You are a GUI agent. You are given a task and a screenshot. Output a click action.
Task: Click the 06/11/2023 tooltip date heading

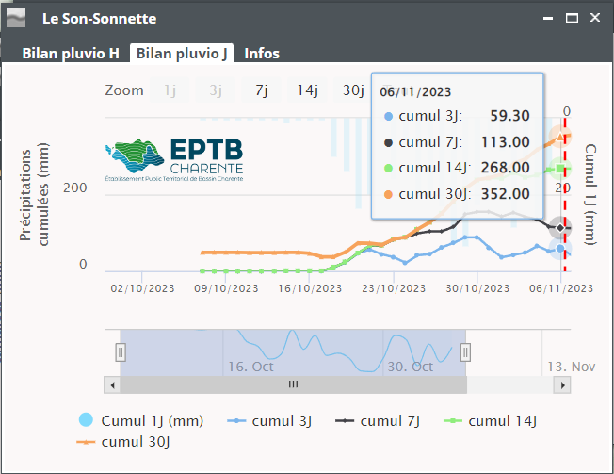tap(415, 92)
